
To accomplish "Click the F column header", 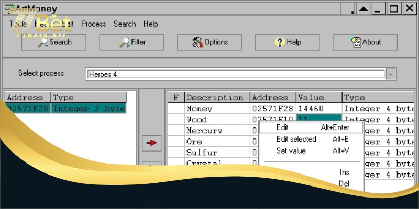I will click(x=176, y=98).
